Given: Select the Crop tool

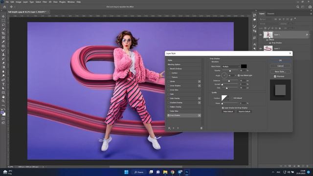Looking at the screenshot, I should coord(3,33).
